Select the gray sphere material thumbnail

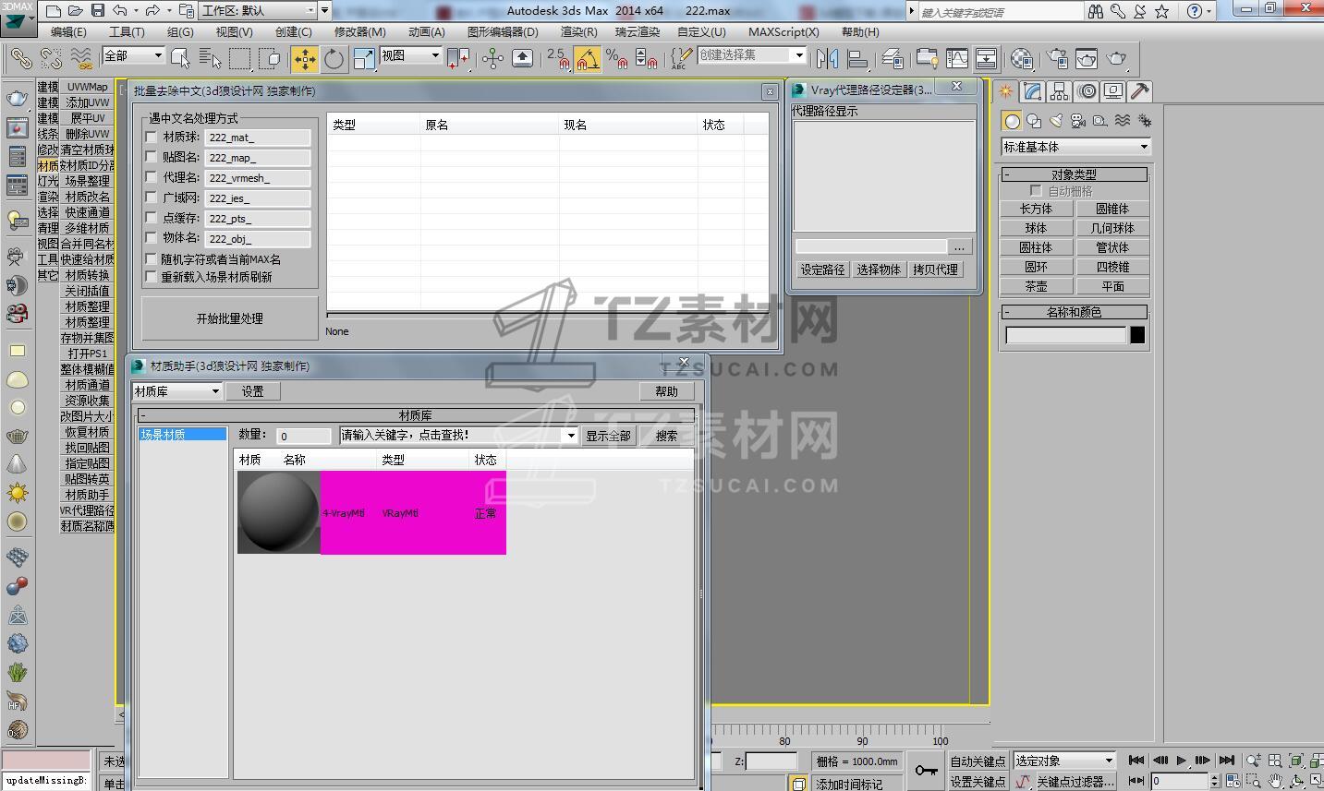coord(279,512)
